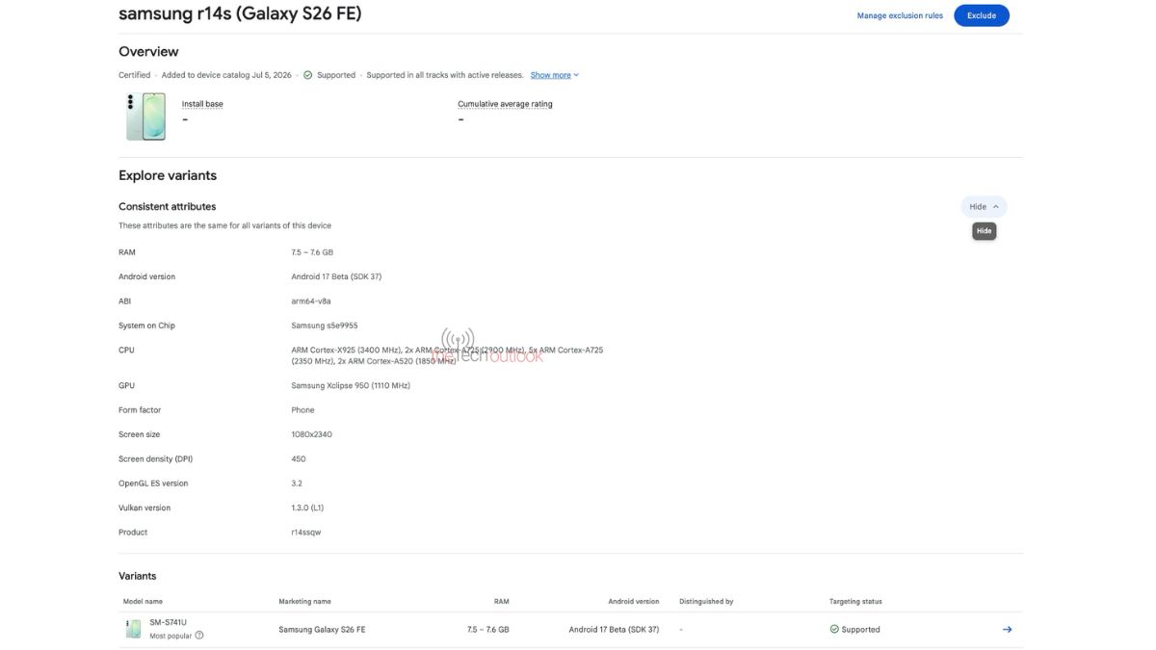Click the Distinguished by column header
The width and height of the screenshot is (1156, 650).
tap(706, 602)
